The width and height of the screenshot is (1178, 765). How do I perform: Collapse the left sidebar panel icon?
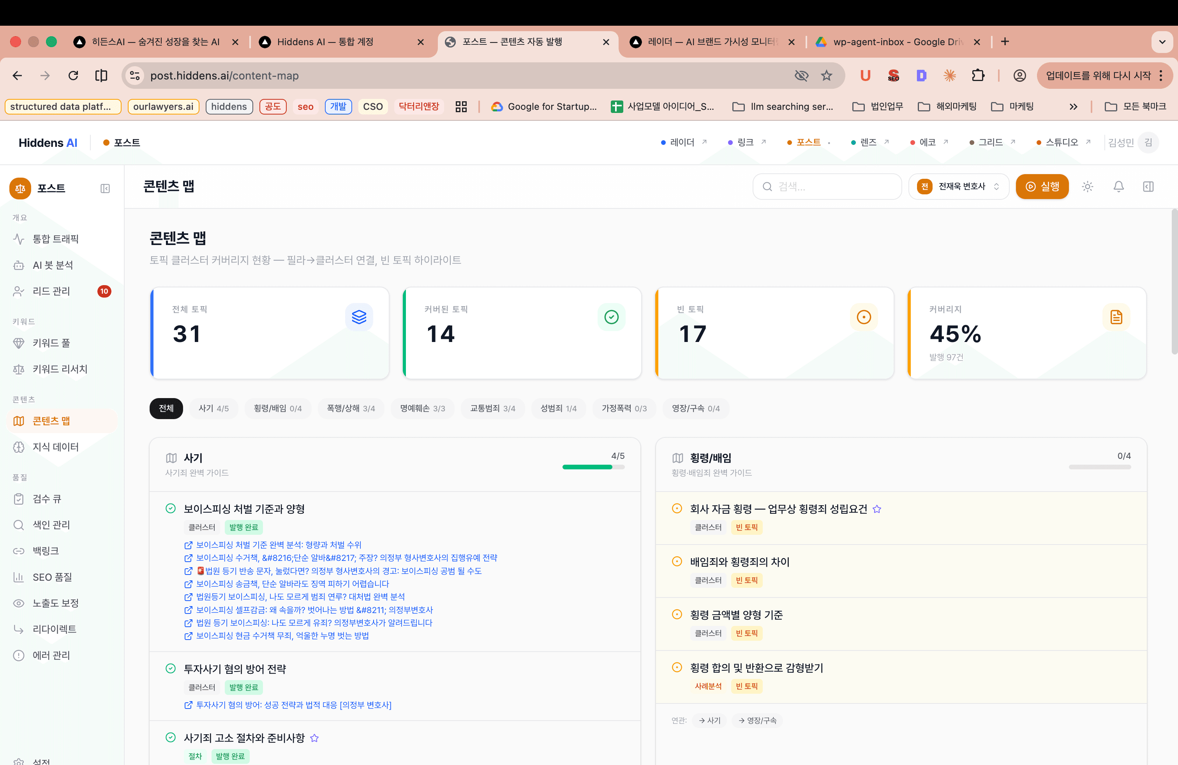pyautogui.click(x=105, y=189)
